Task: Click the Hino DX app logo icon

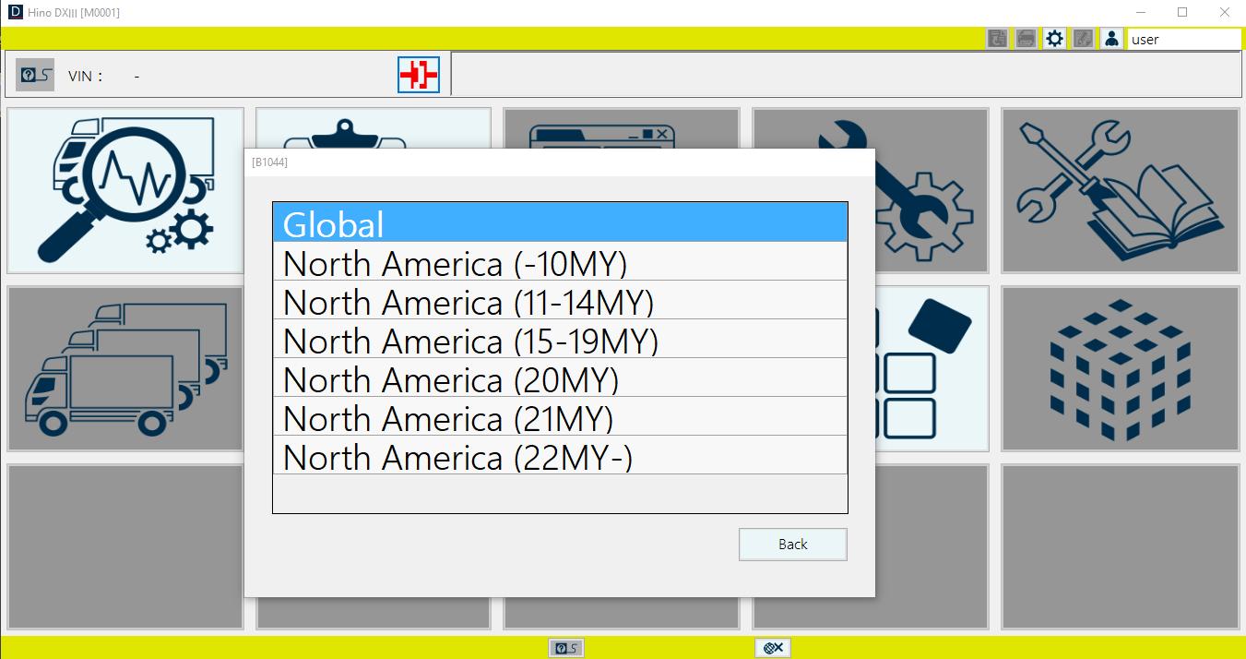Action: click(15, 12)
